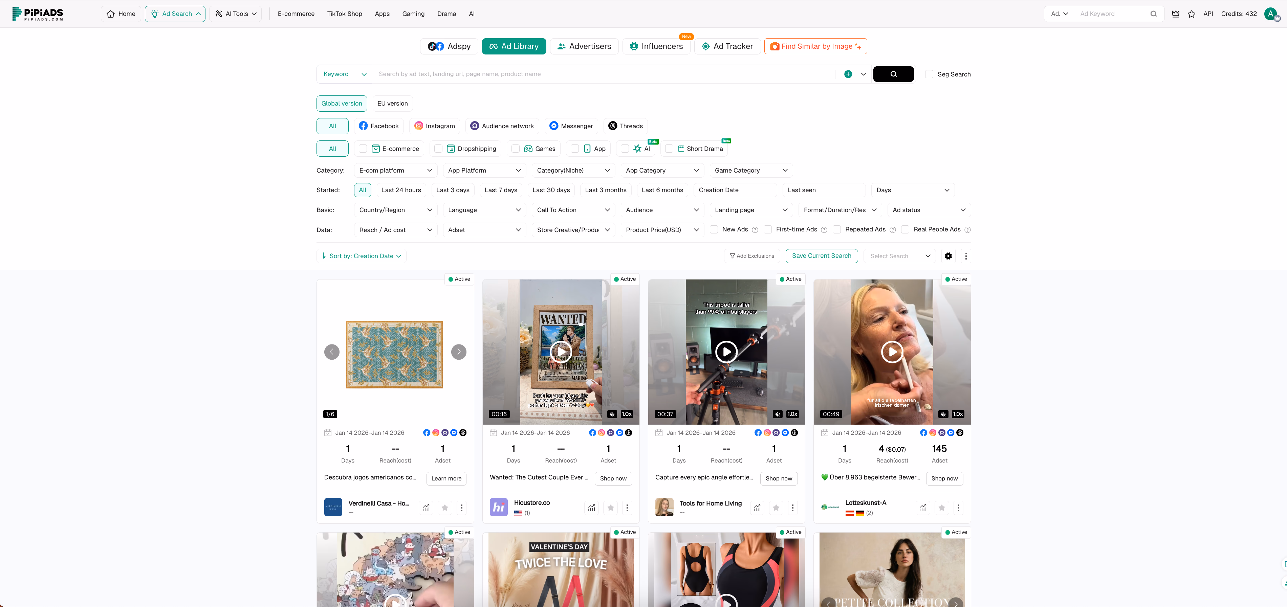This screenshot has height=607, width=1287.
Task: Enable the Seg Search checkbox
Action: pyautogui.click(x=929, y=74)
